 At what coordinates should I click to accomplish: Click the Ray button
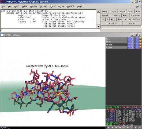point(138,12)
